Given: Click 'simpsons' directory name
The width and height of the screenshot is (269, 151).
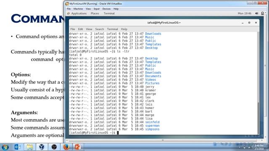Looking at the screenshot, I should (x=152, y=129).
